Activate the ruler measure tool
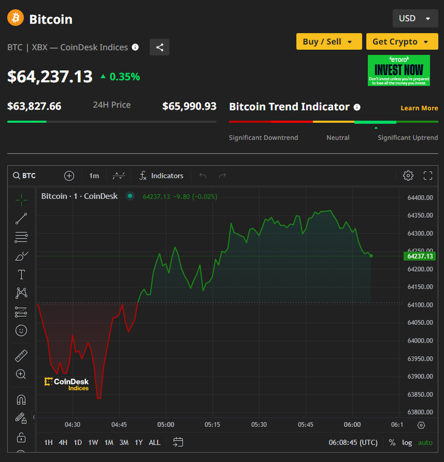This screenshot has width=444, height=462. click(21, 356)
